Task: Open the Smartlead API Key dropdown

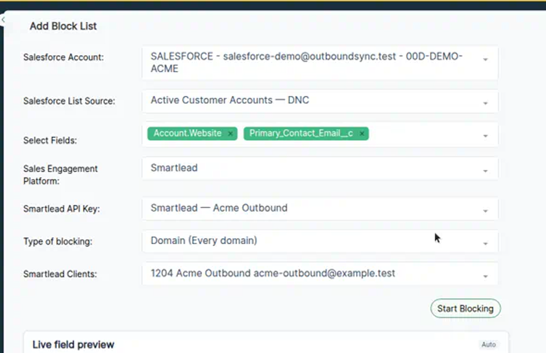Action: click(320, 209)
